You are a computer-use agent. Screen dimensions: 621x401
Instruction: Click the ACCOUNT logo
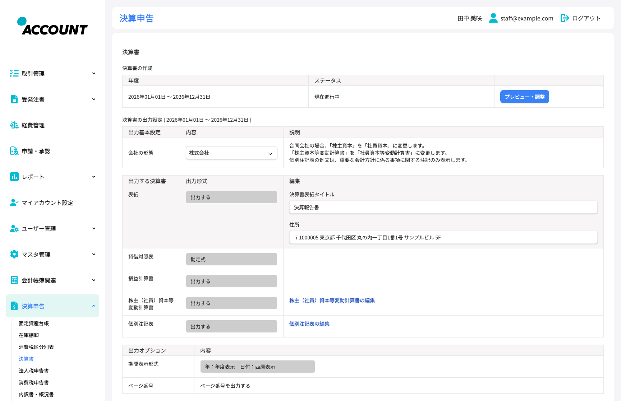click(x=52, y=26)
